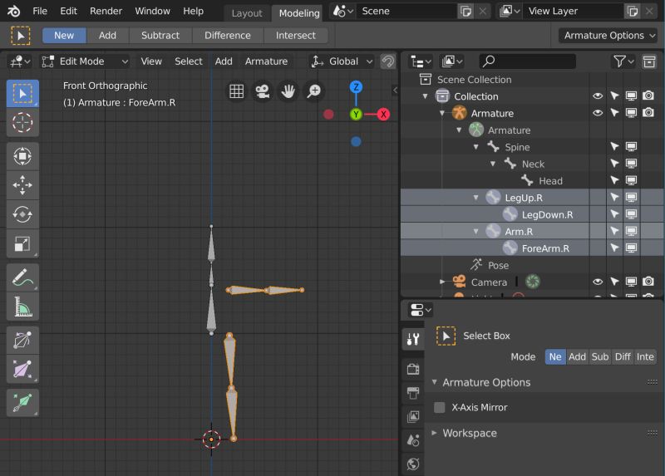The image size is (665, 476).
Task: Toggle X-Axis Mirror checkbox
Action: tap(440, 407)
